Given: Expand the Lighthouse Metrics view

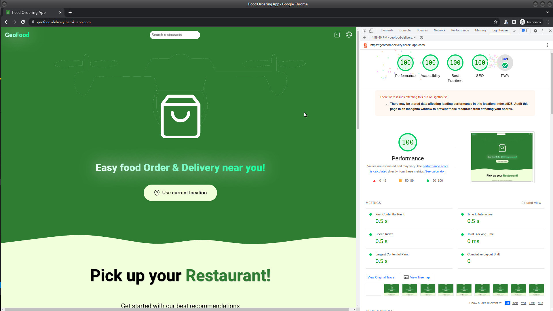Looking at the screenshot, I should [531, 202].
